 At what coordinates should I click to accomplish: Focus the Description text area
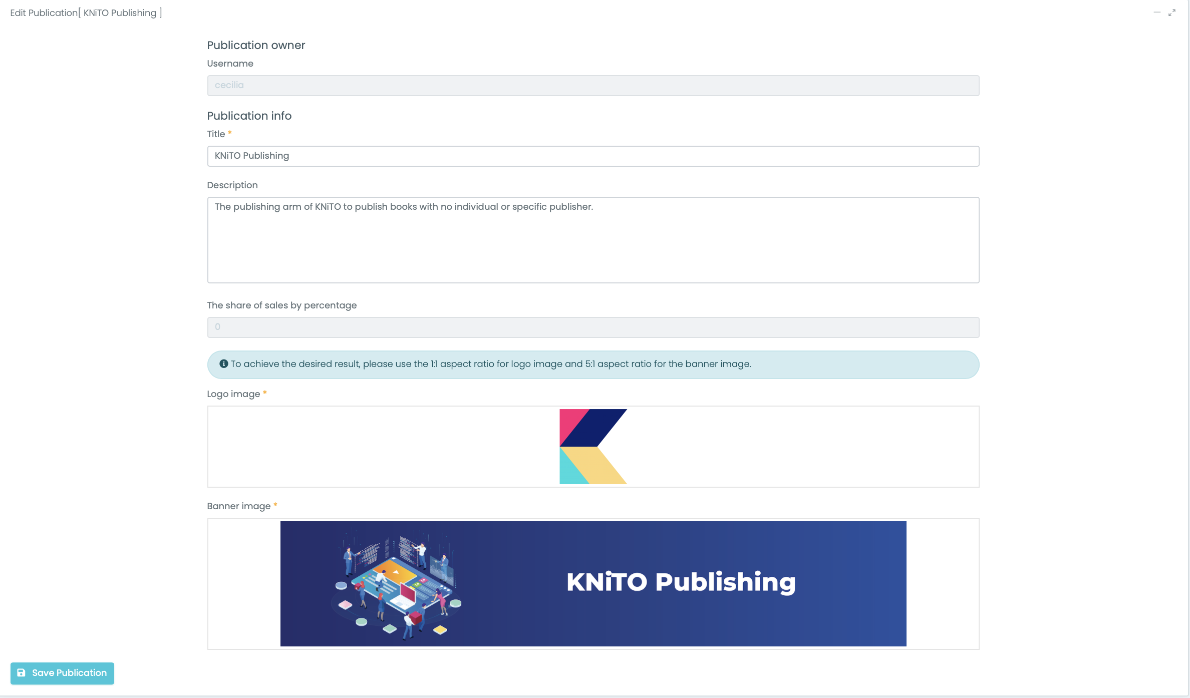click(593, 240)
